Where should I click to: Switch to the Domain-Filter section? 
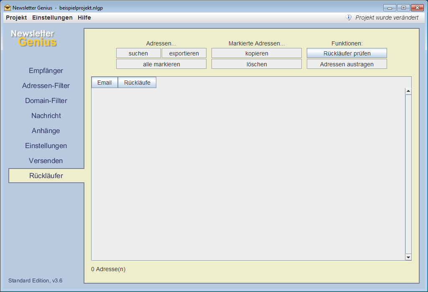[46, 101]
